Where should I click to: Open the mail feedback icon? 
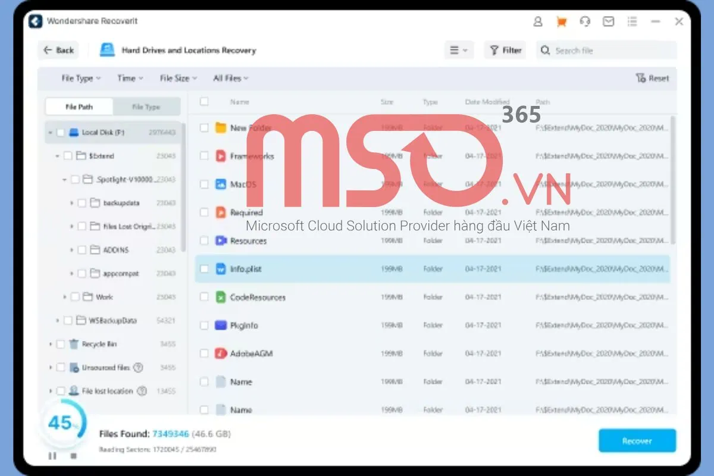point(608,21)
